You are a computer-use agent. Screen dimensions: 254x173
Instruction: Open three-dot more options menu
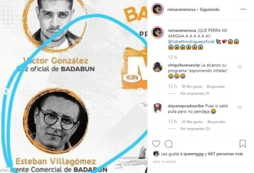point(243,9)
